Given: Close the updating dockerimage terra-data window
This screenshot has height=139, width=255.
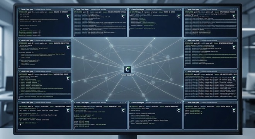Looking at the screenshot, I should tap(181, 103).
